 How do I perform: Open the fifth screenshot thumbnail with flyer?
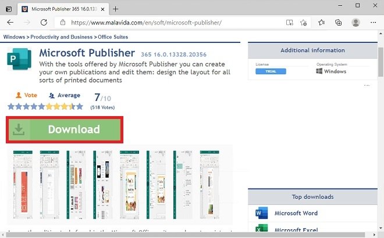coord(130,185)
